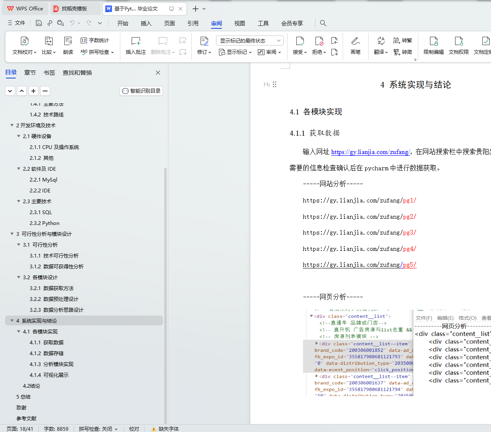Collapse the 2 开发环境及技术 section
This screenshot has width=491, height=432.
pos(12,125)
